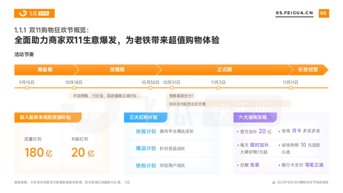This screenshot has height=193, width=343.
Task: Expand the 快手双11现货正式开售 note
Action: [x=188, y=104]
